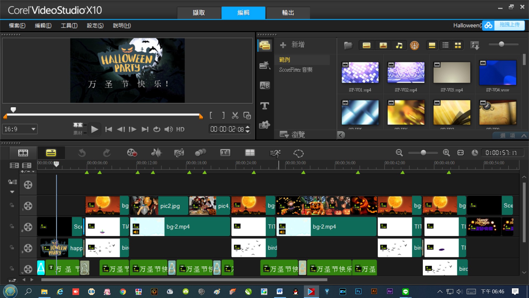Image resolution: width=529 pixels, height=298 pixels.
Task: Open Photoshop from the taskbar
Action: click(x=358, y=291)
